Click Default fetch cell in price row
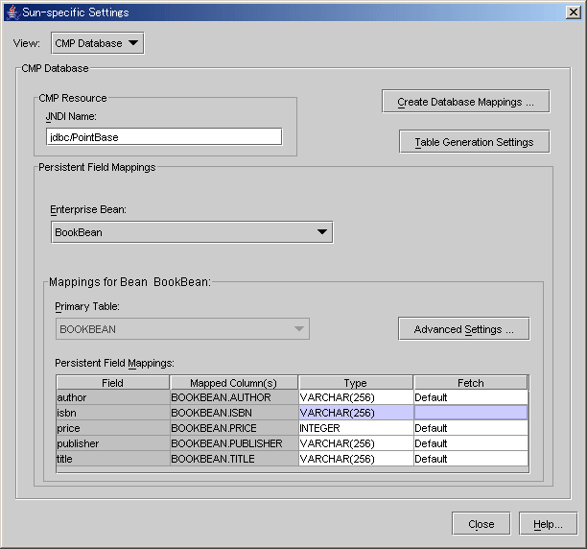587x549 pixels. coord(471,428)
